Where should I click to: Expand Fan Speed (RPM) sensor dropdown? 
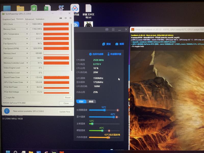pyautogui.click(x=27, y=48)
